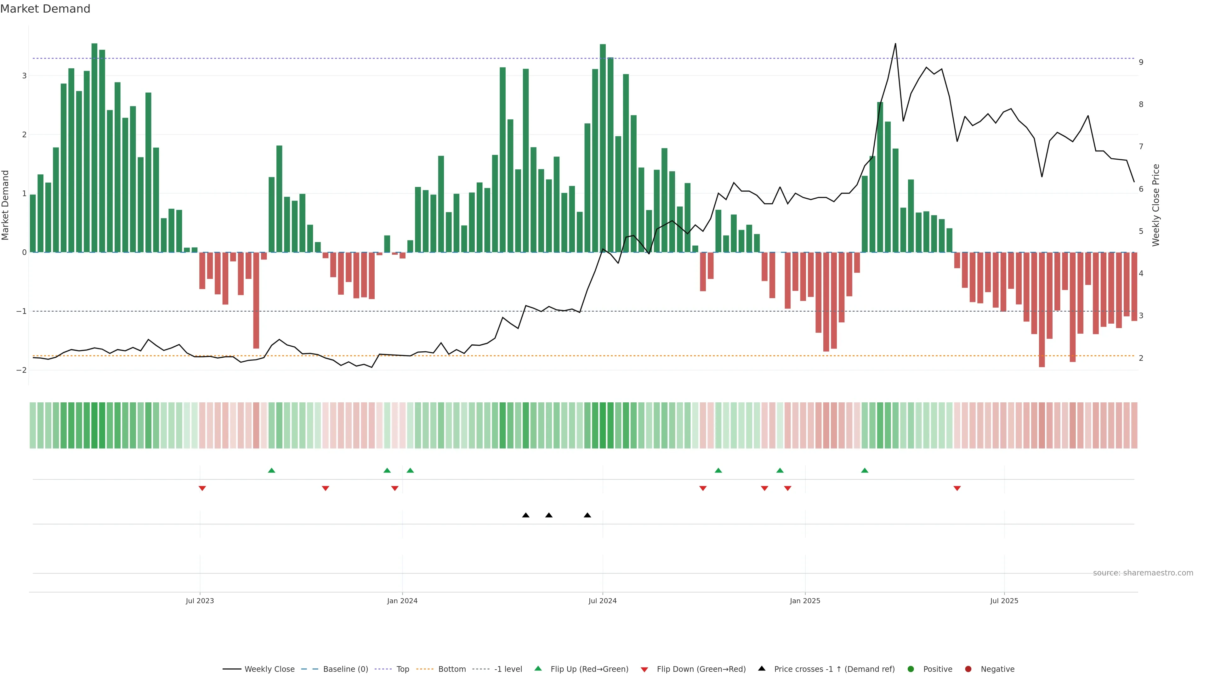Click the first black price-cross triangle marker
Viewport: 1209px width, 680px height.
click(526, 515)
